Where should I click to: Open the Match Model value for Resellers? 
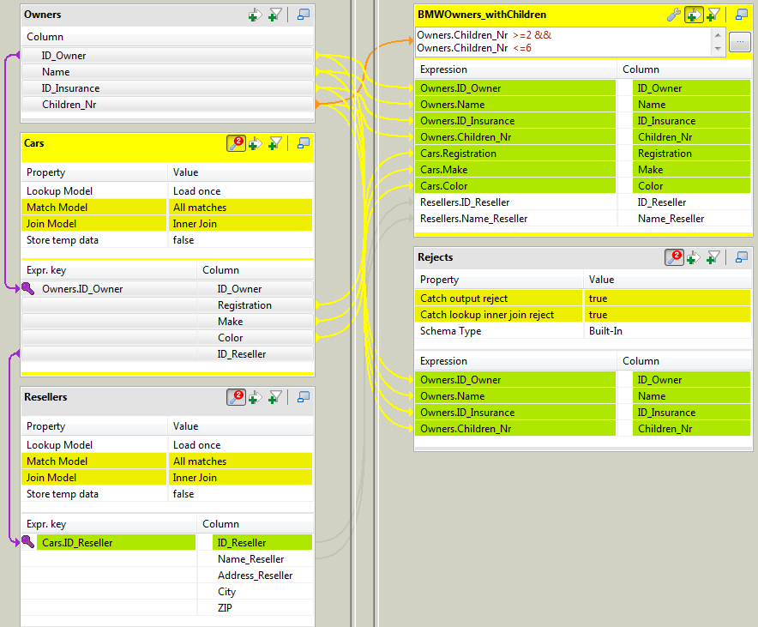240,461
